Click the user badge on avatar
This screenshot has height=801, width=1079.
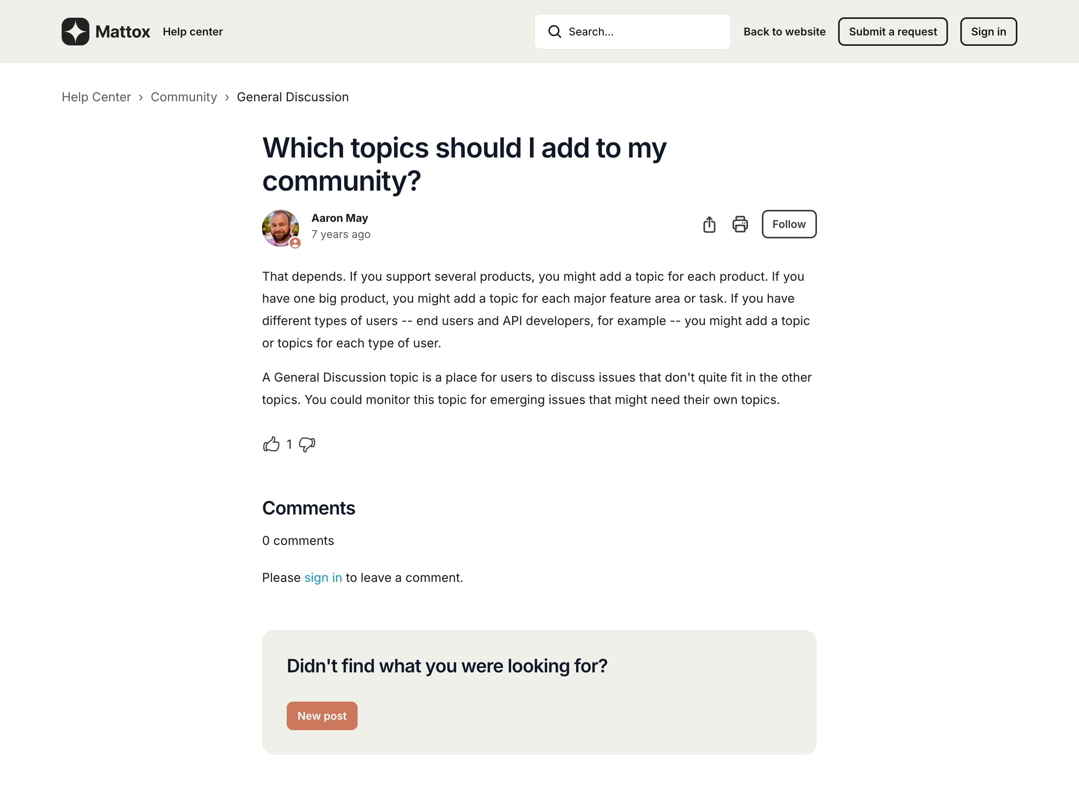coord(295,243)
